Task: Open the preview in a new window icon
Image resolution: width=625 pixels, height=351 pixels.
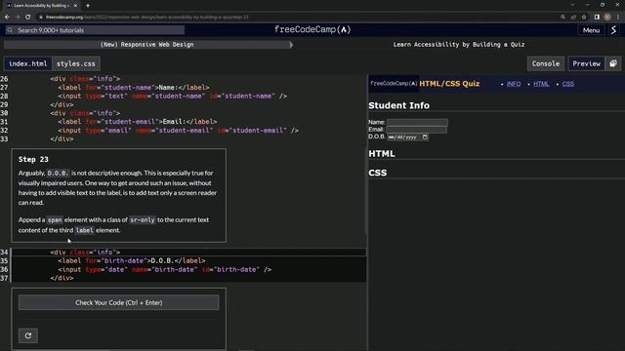Action: [613, 63]
